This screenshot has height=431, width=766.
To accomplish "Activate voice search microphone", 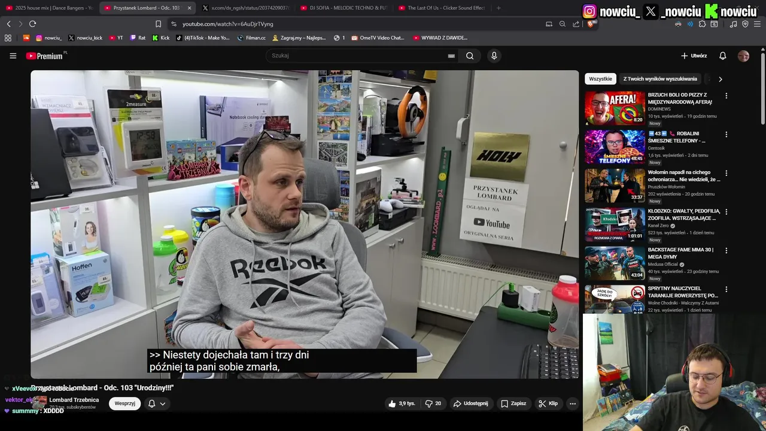I will pyautogui.click(x=494, y=56).
